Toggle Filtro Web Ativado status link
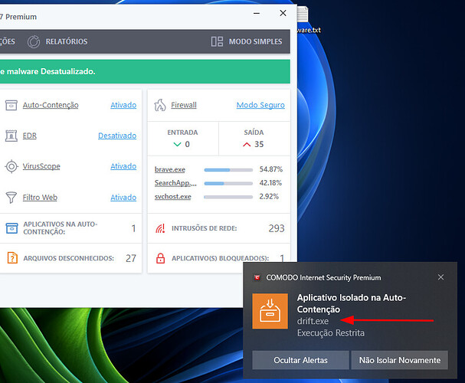The height and width of the screenshot is (383, 465). coord(123,197)
